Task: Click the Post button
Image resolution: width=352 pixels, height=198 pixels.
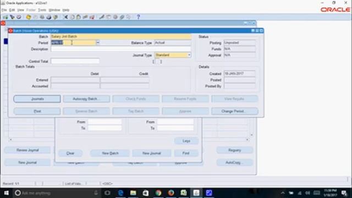Action: tap(37, 111)
